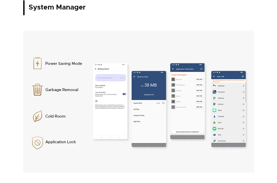
Task: Tap the Application hibernation info icon
Action: (x=201, y=69)
